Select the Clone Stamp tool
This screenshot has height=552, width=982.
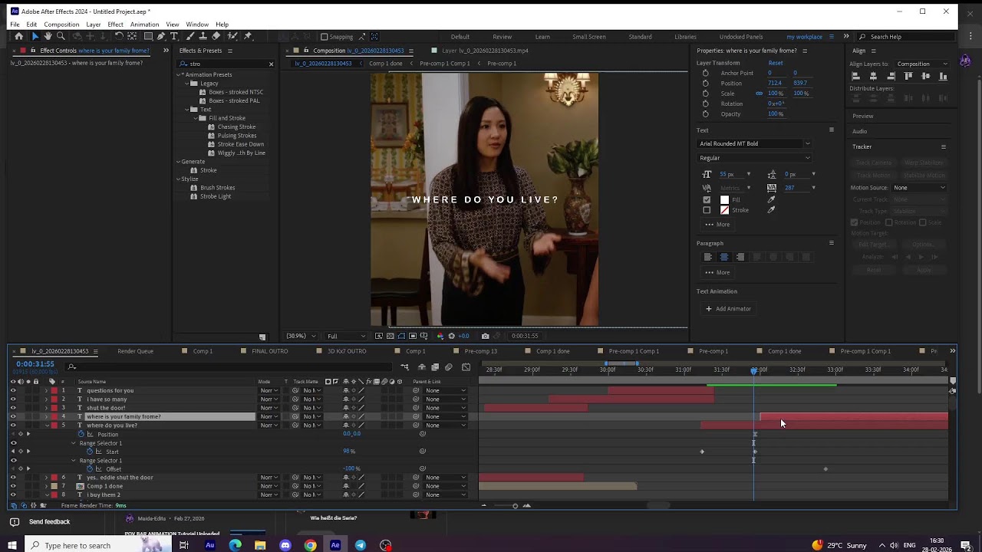click(203, 36)
